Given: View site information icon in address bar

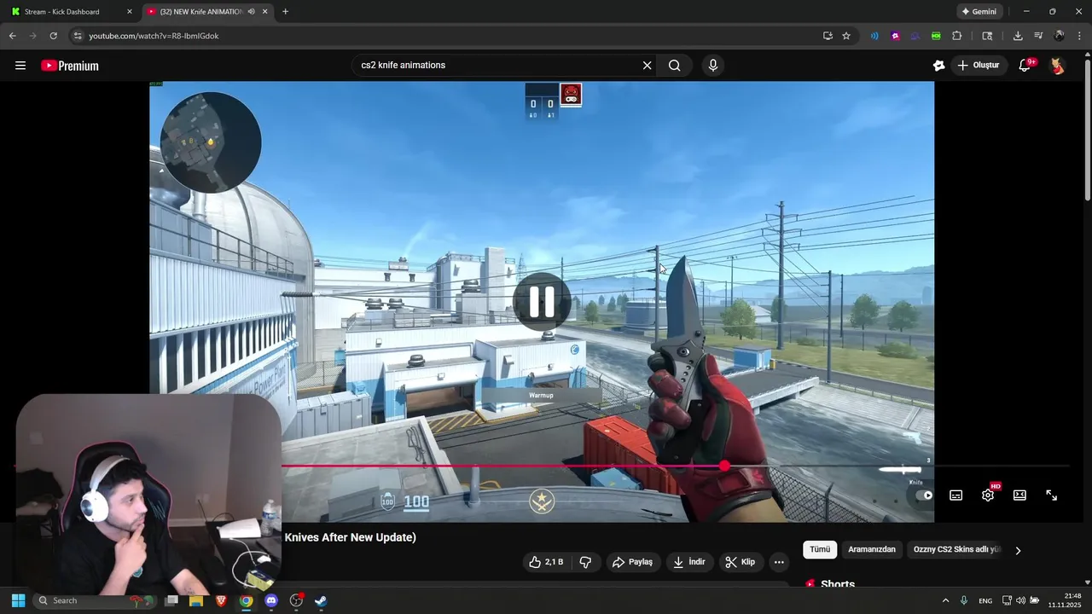Looking at the screenshot, I should (78, 36).
